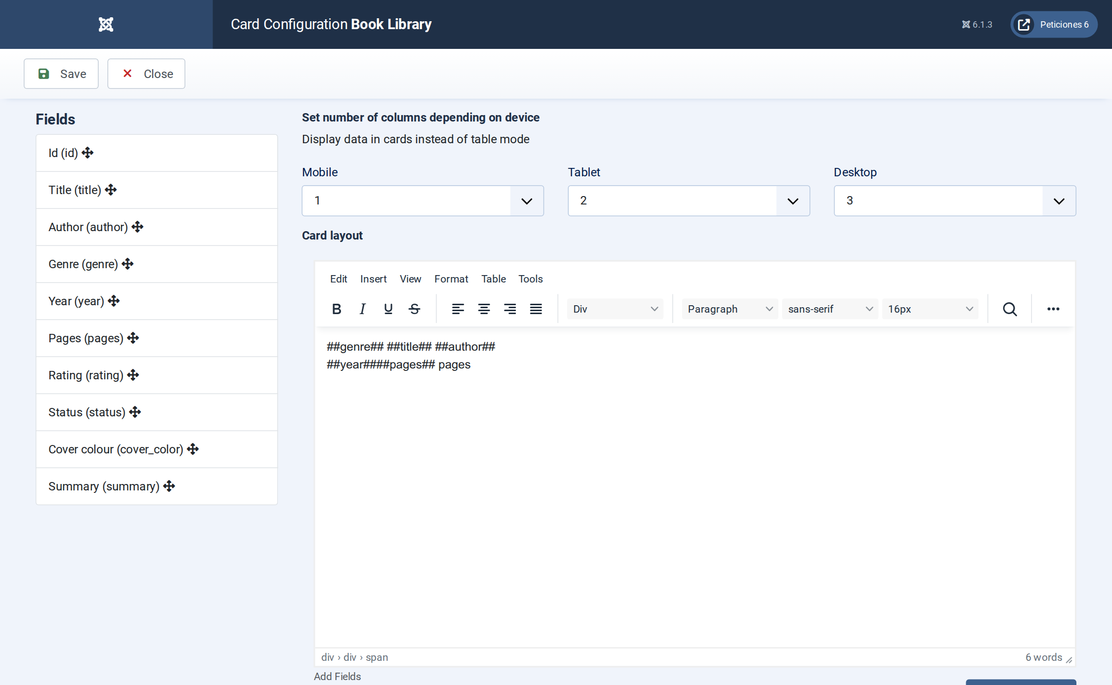Toggle bold formatting in editor
The image size is (1112, 685).
tap(337, 309)
